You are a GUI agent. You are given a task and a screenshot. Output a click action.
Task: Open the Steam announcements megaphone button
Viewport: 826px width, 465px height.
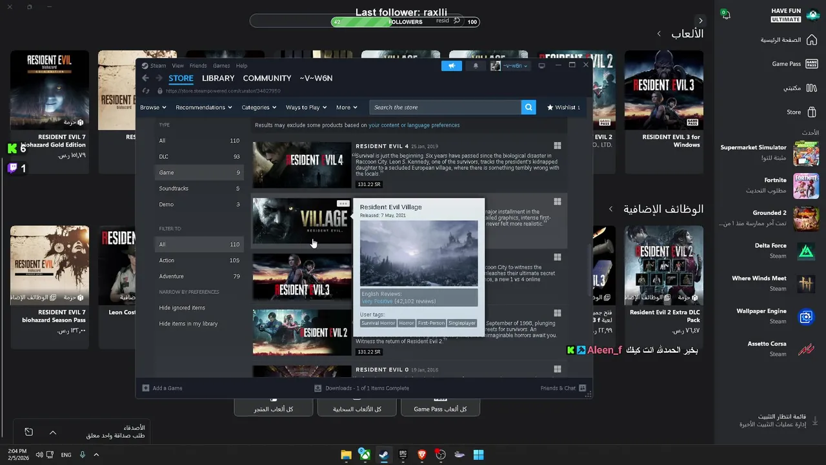click(452, 65)
